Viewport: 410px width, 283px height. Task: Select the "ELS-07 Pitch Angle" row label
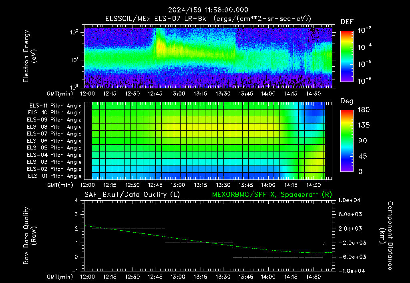tap(54, 134)
